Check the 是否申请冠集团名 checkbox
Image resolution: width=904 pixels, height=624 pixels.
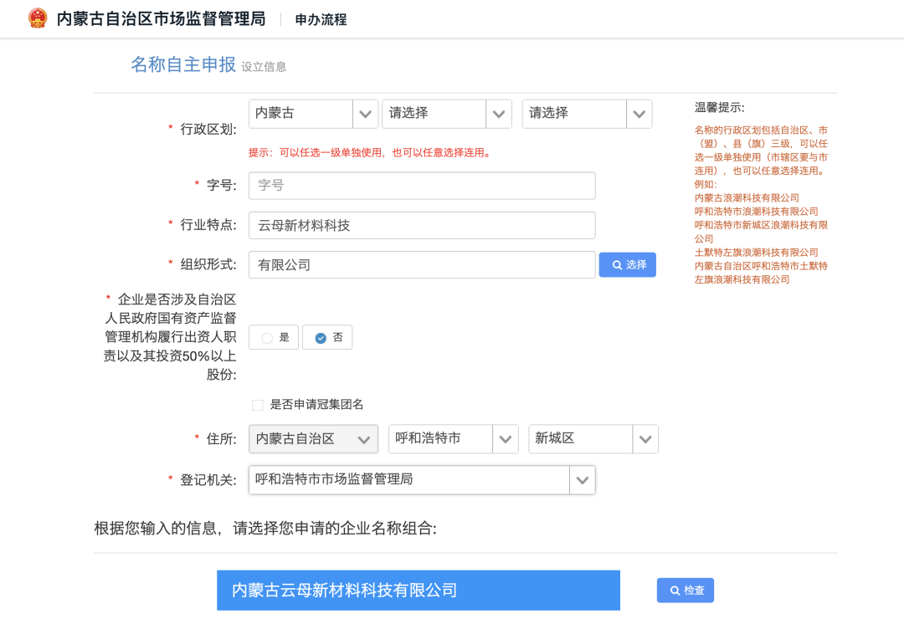coord(257,404)
